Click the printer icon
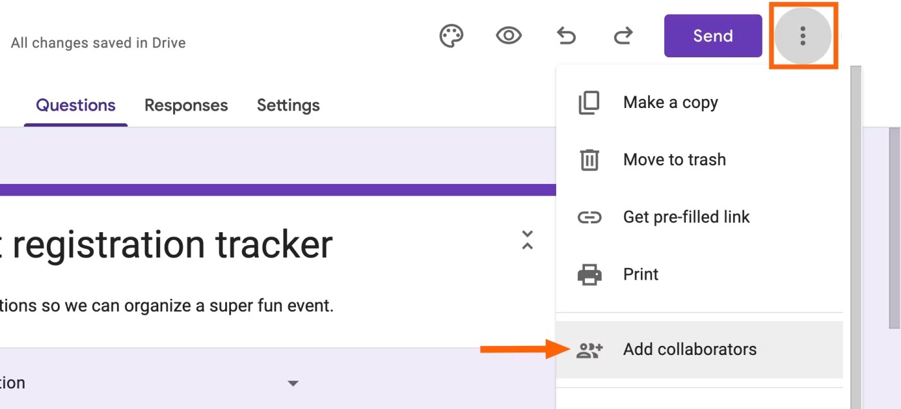 click(x=590, y=275)
